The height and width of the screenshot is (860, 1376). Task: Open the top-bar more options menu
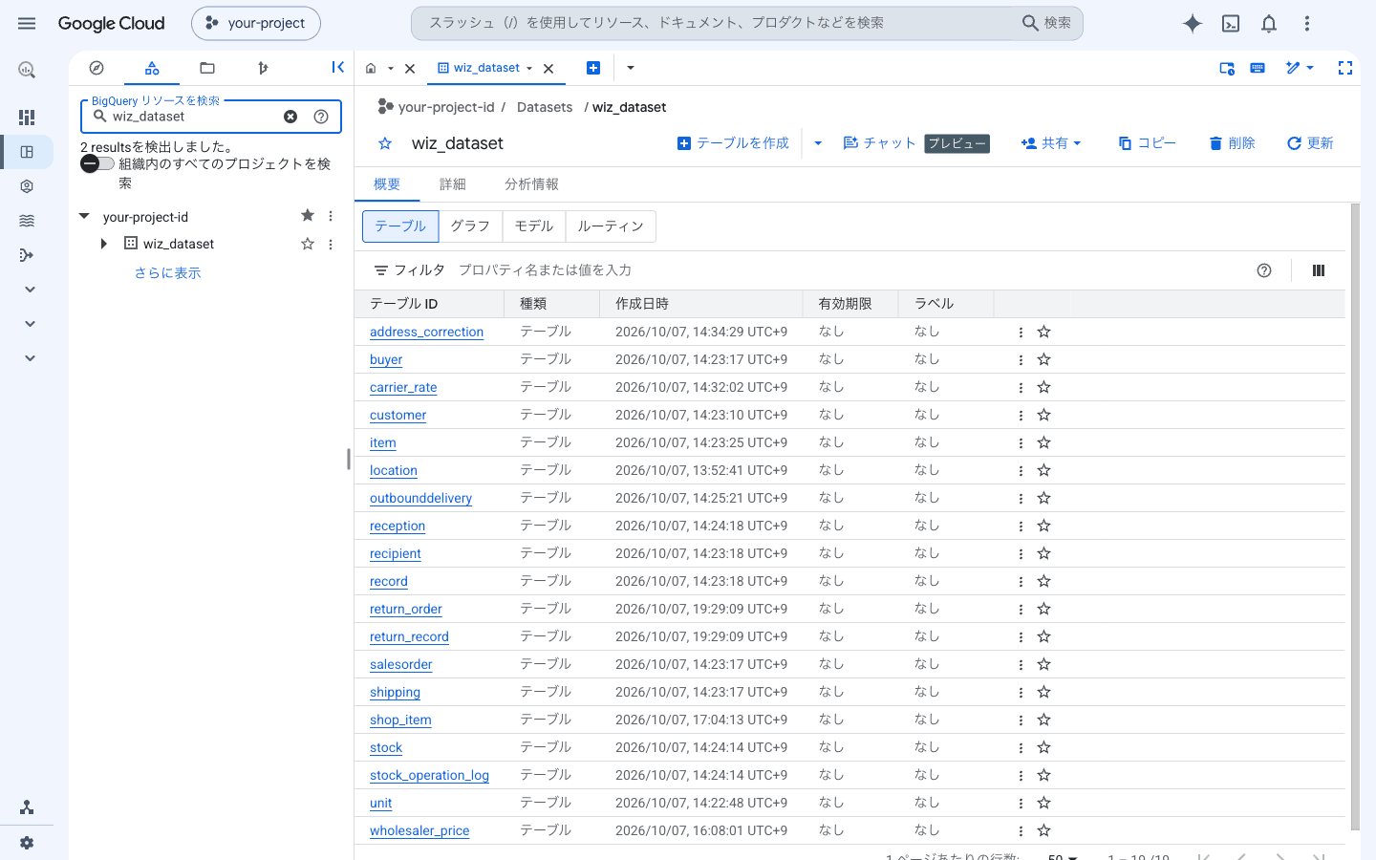click(x=1307, y=24)
